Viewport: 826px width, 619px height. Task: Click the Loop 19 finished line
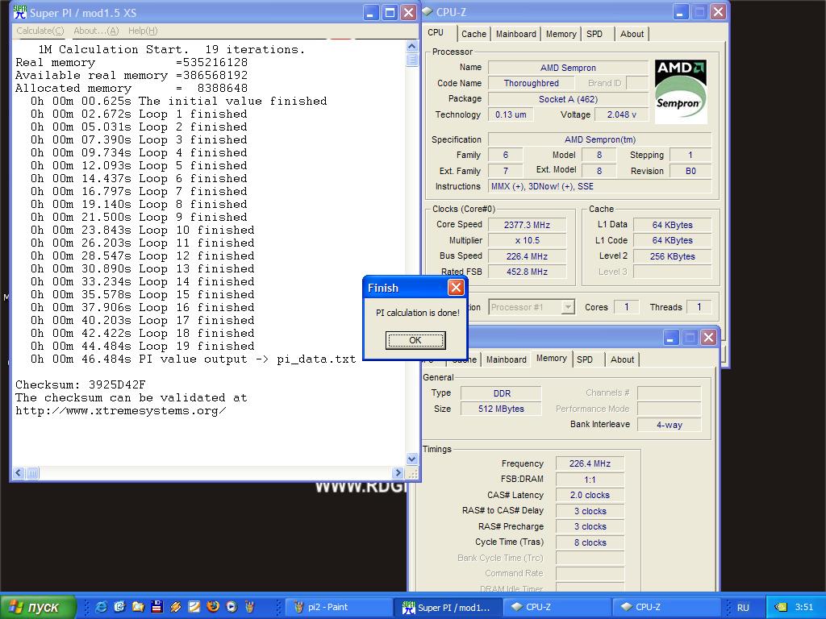click(142, 346)
